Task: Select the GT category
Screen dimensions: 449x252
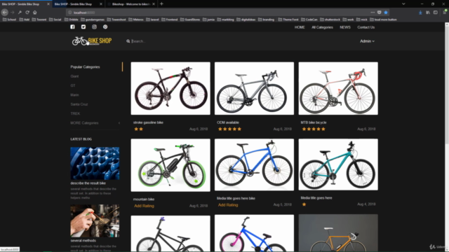Action: point(73,85)
